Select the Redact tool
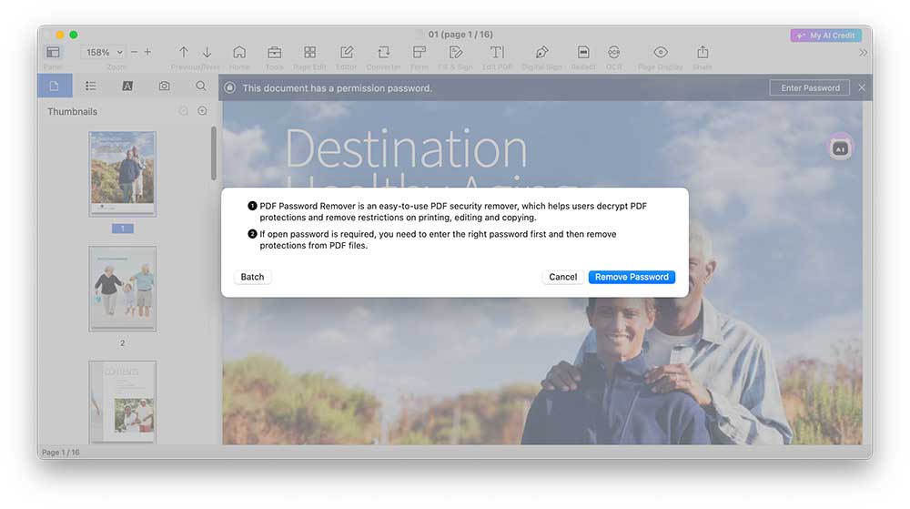Screen dimensions: 910x509 (583, 52)
